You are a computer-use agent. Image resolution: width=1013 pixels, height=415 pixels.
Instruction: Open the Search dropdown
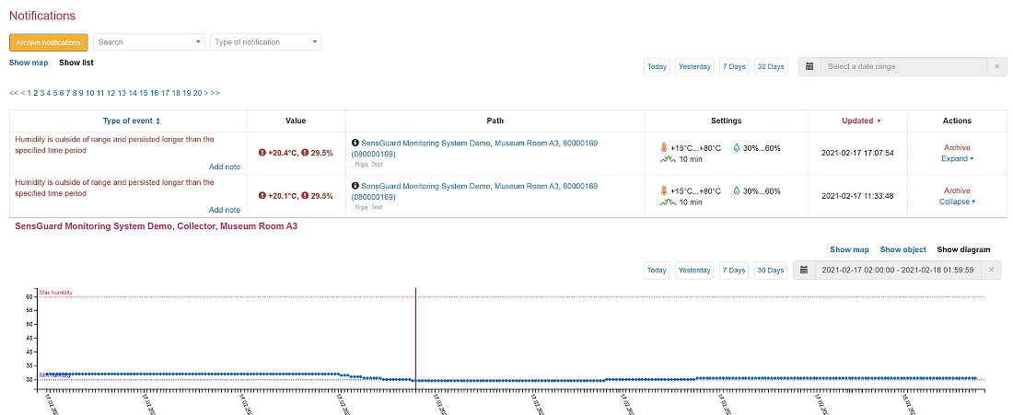click(149, 42)
